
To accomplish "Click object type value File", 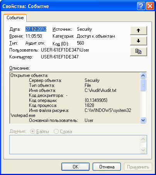I will 88,85.
